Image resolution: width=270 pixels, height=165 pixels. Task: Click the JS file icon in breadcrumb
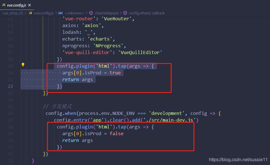point(30,13)
